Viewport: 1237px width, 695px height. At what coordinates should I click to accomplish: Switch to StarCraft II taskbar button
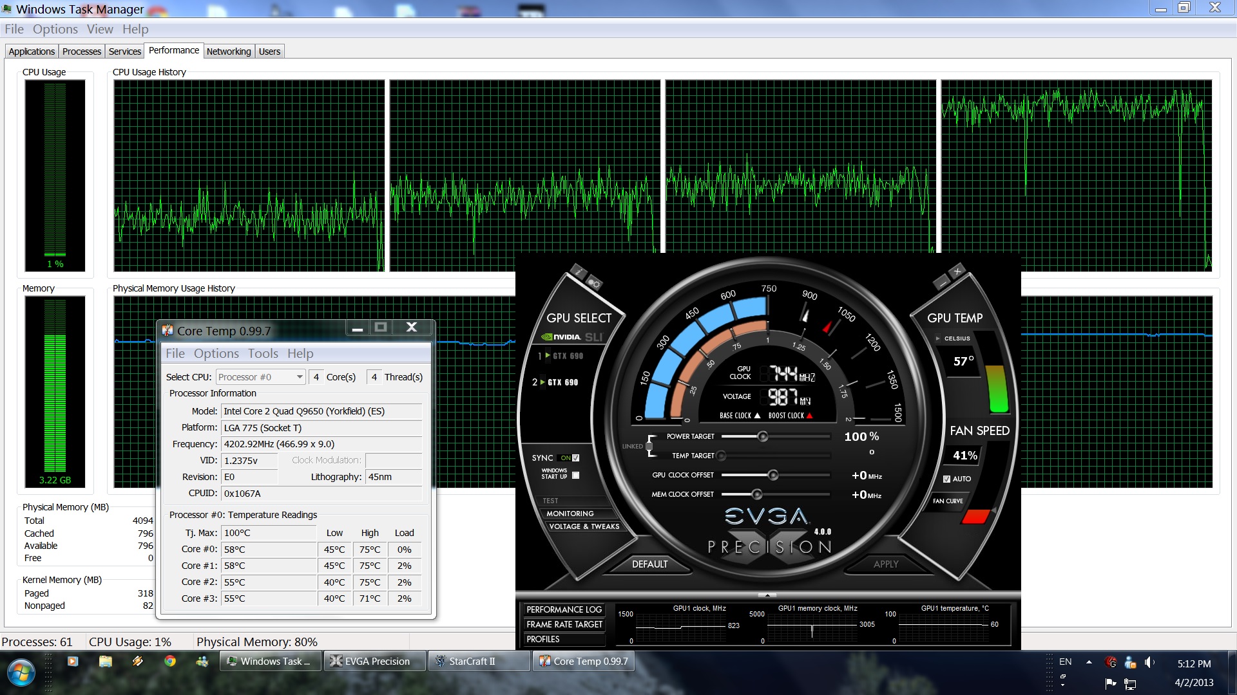(479, 661)
